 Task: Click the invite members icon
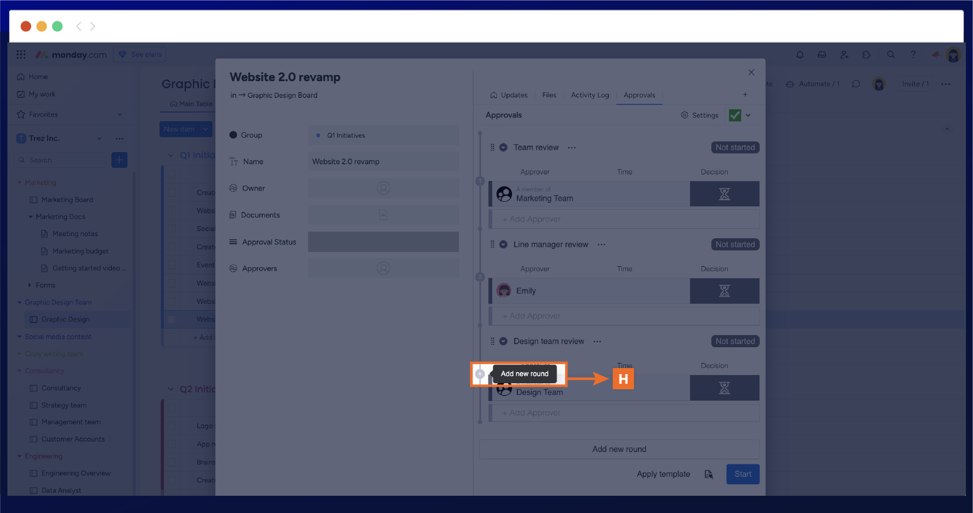click(x=844, y=55)
